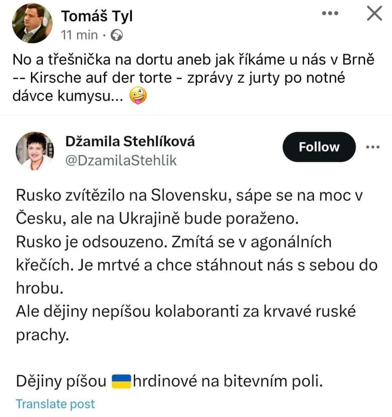Open the @DzamilaStehlik handle
The image size is (392, 417).
[x=121, y=160]
